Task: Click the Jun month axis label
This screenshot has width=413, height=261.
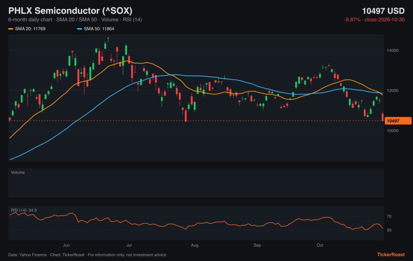Action: [x=67, y=245]
